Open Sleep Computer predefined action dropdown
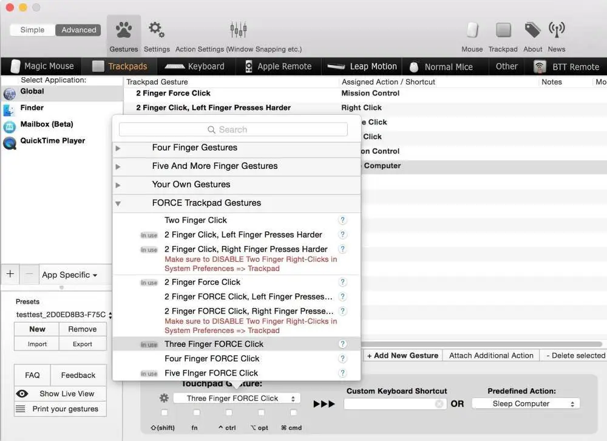The width and height of the screenshot is (607, 441). pos(526,404)
